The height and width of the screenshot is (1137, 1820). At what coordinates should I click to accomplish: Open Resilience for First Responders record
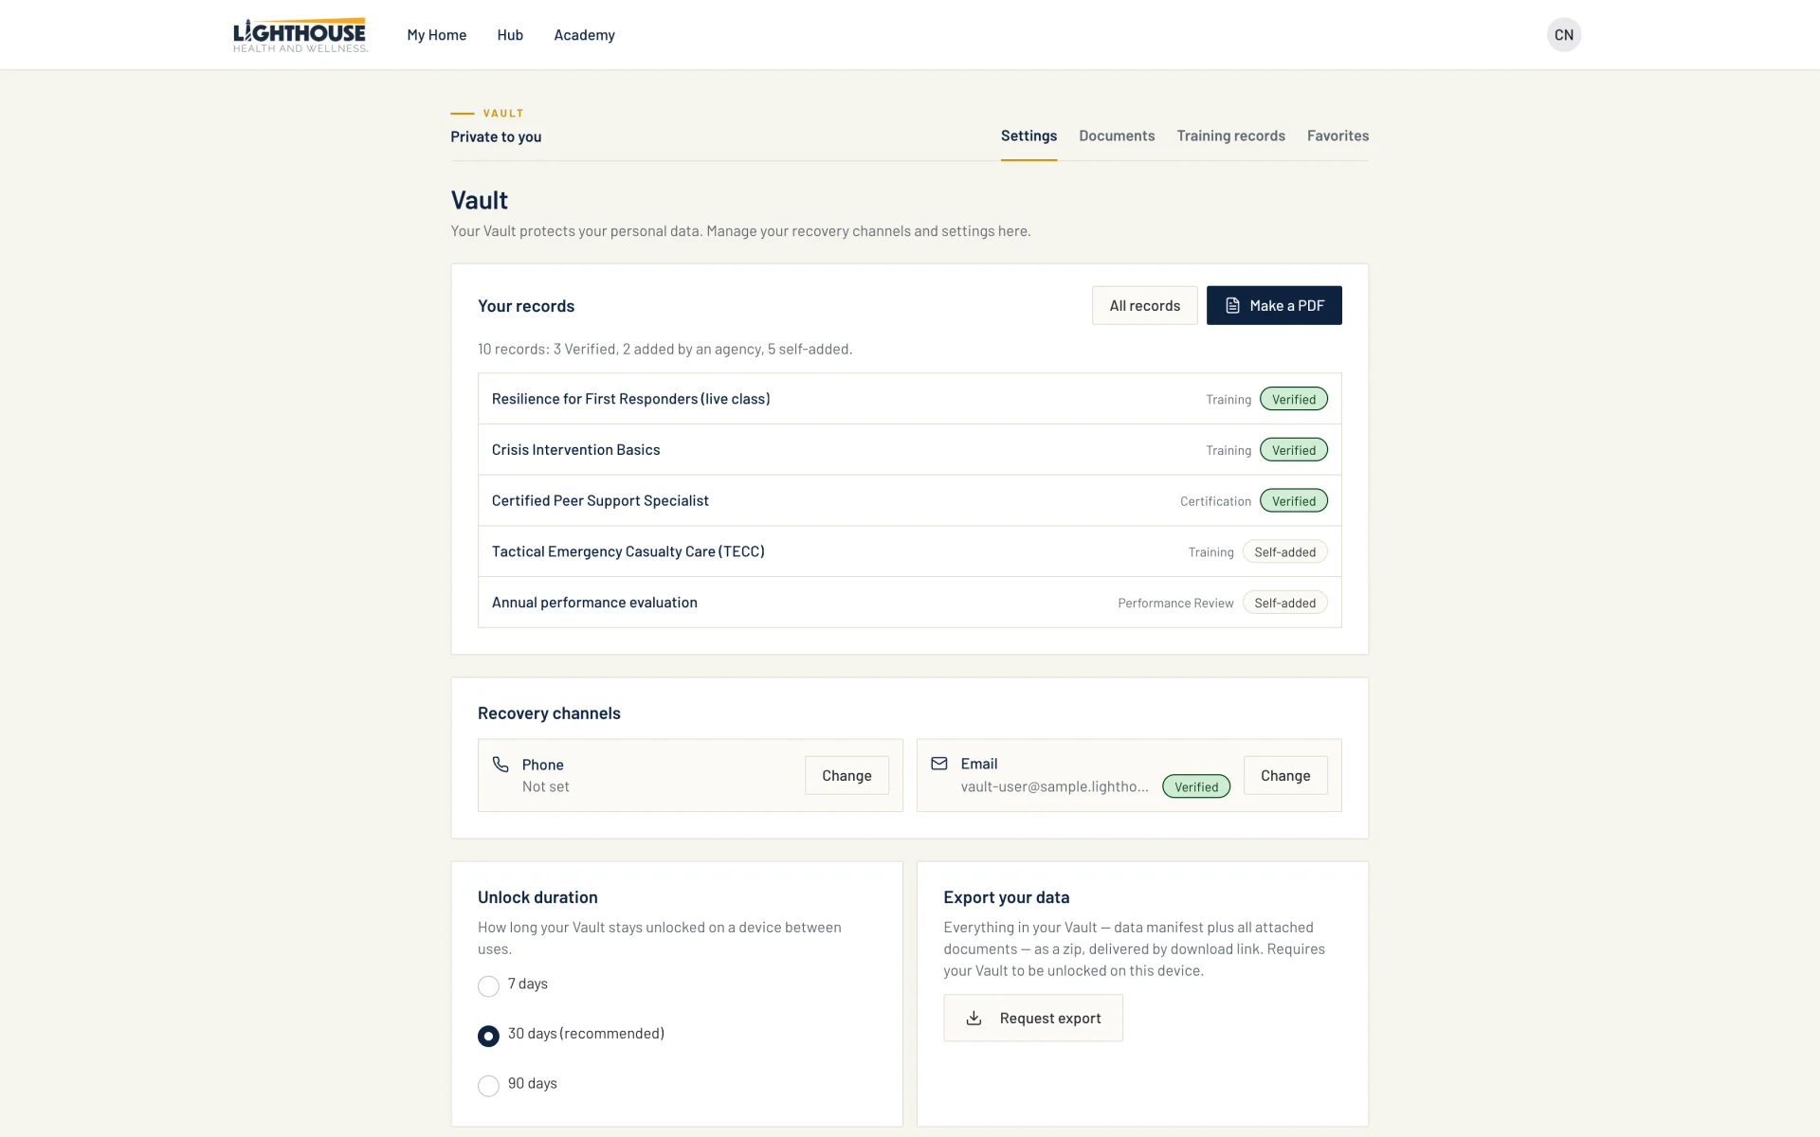(910, 399)
